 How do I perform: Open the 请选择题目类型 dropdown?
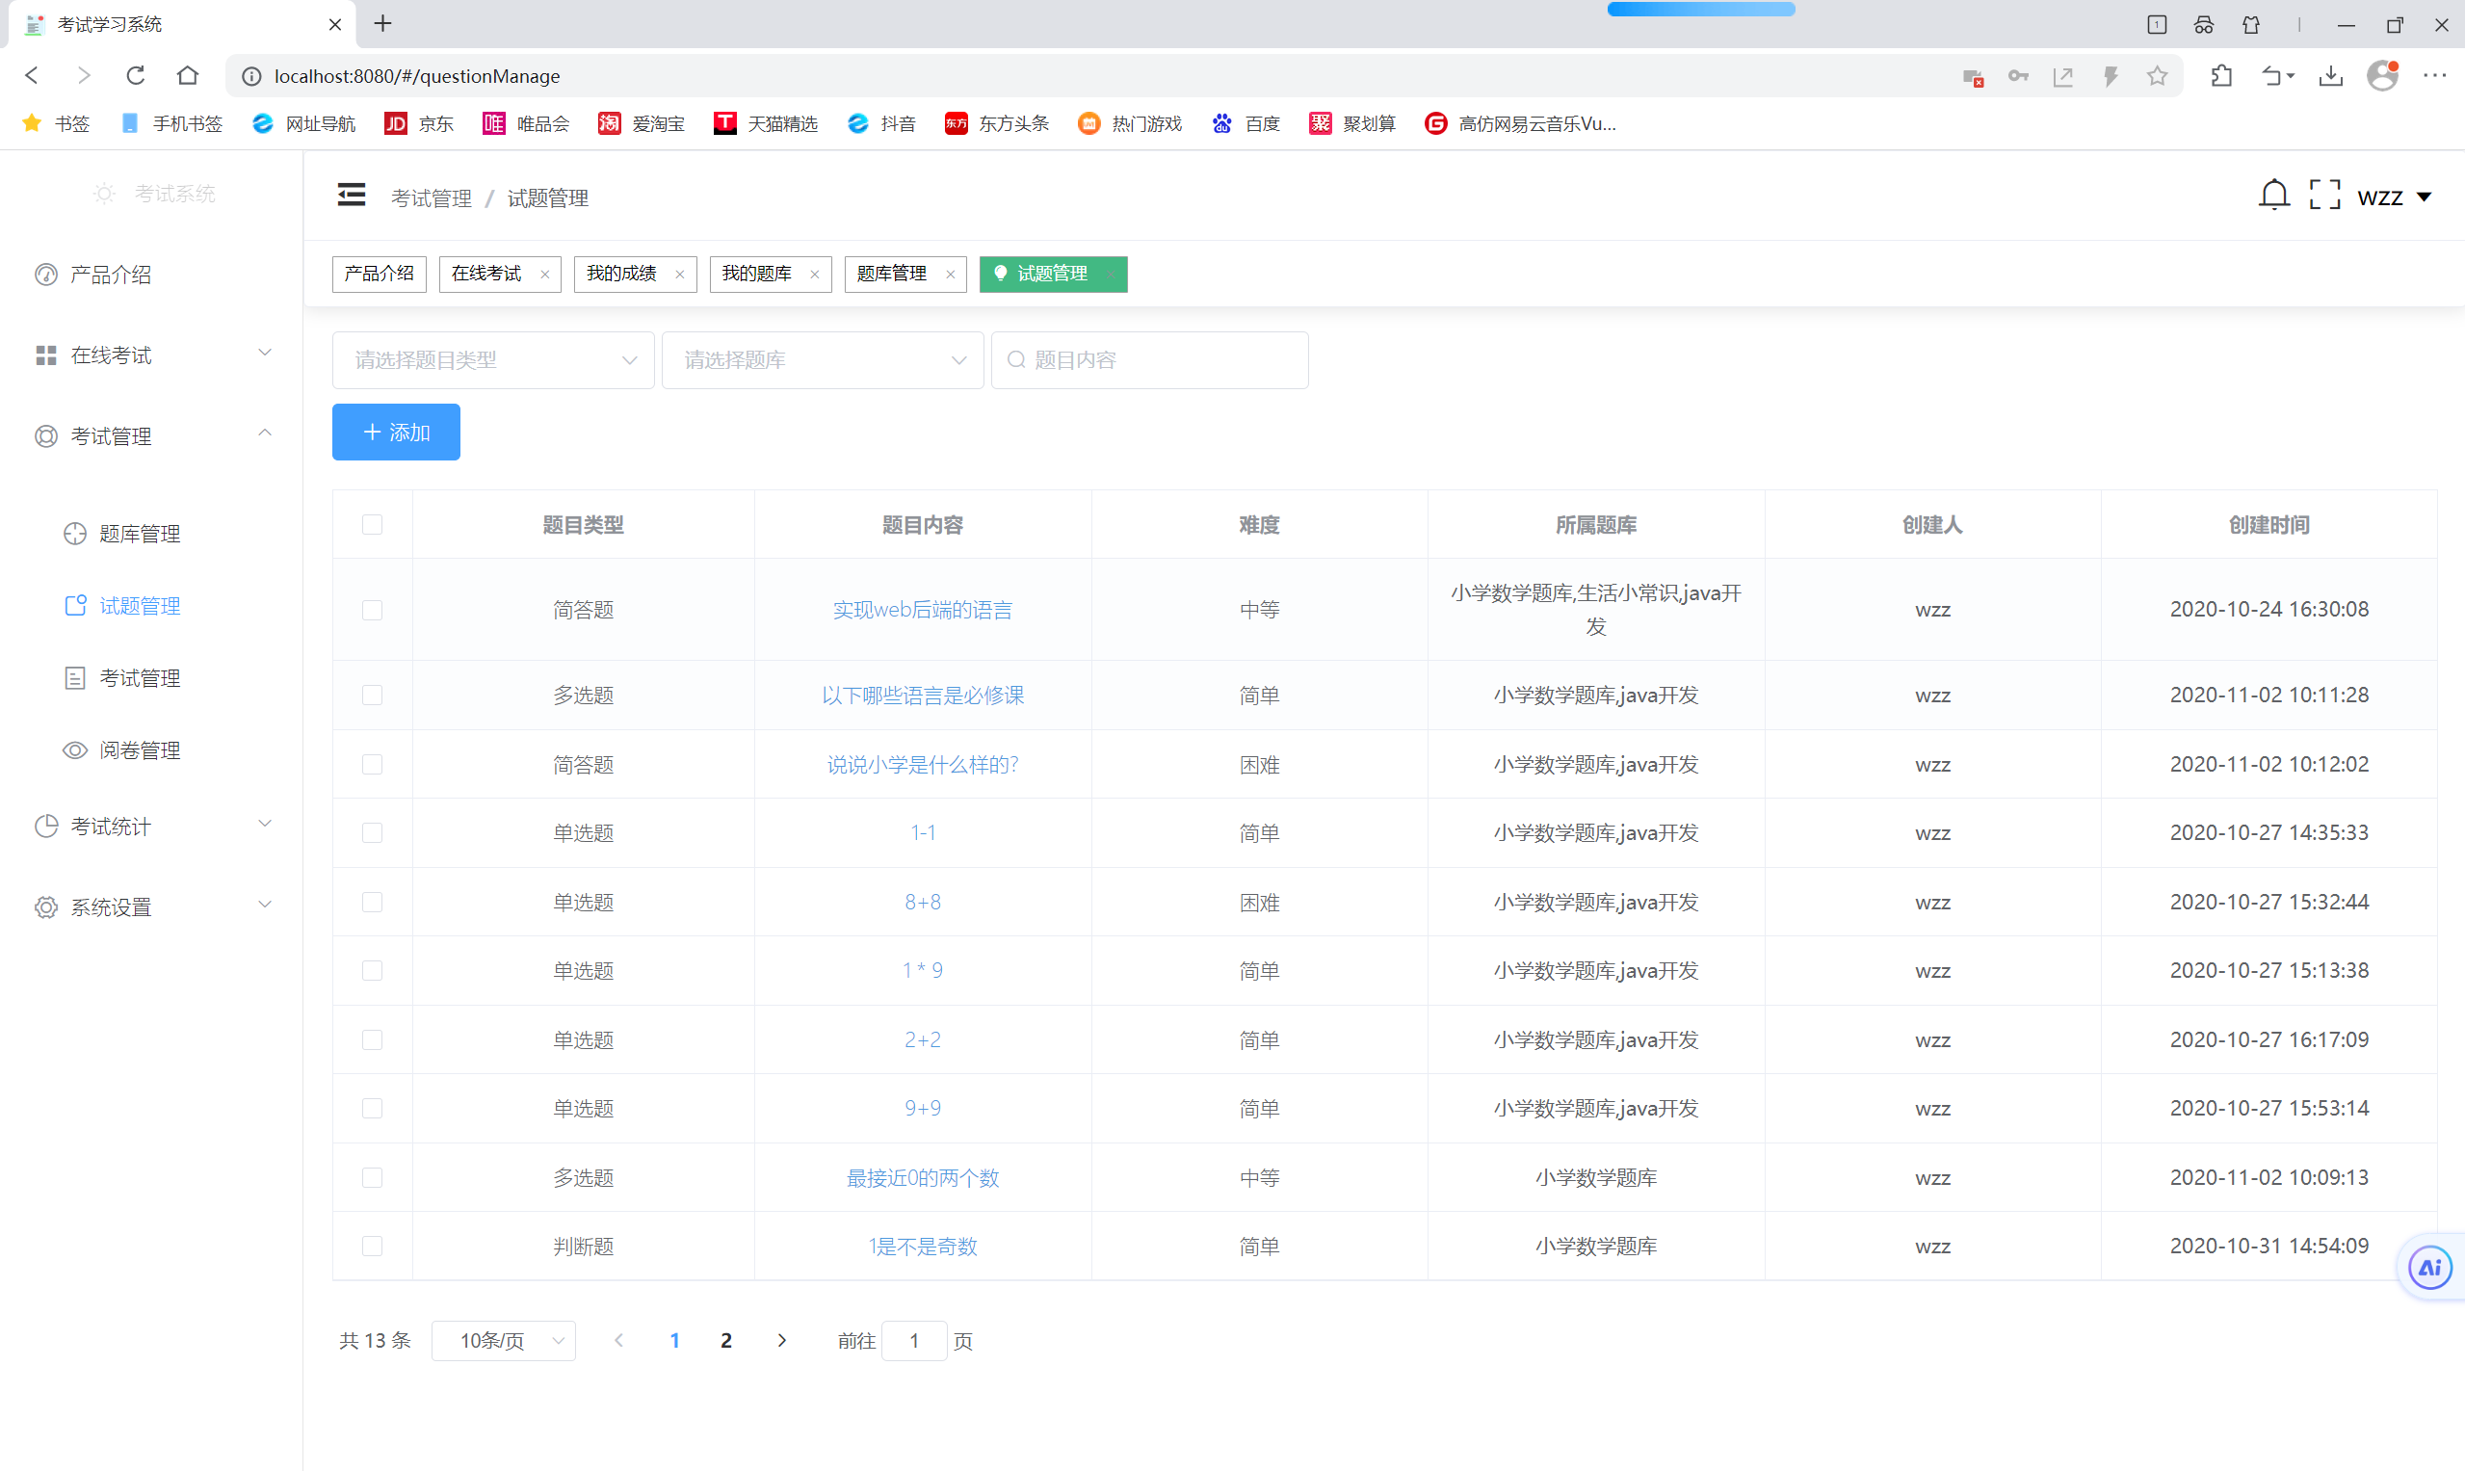coord(492,360)
